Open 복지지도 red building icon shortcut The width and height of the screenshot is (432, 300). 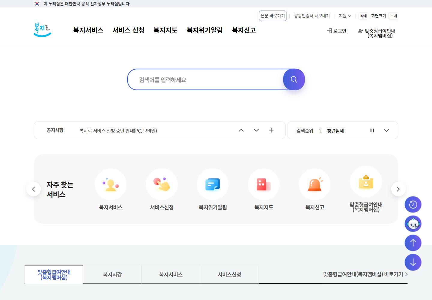[264, 189]
